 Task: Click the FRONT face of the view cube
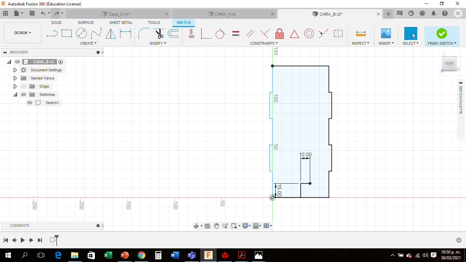point(449,63)
